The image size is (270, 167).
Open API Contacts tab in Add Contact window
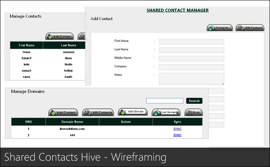(250, 28)
